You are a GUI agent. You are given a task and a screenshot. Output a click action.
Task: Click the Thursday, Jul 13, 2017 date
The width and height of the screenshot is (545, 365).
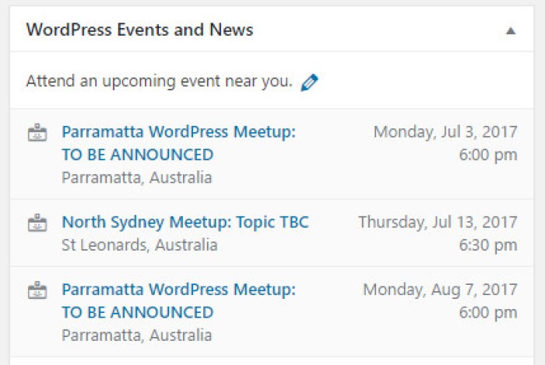coord(438,222)
